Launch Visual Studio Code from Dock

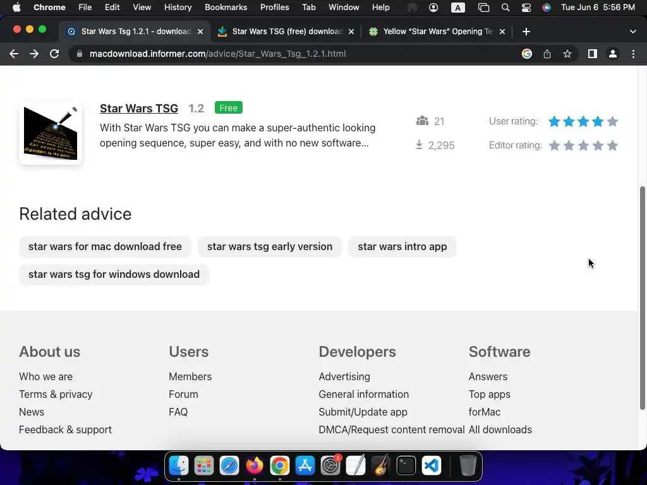tap(432, 465)
